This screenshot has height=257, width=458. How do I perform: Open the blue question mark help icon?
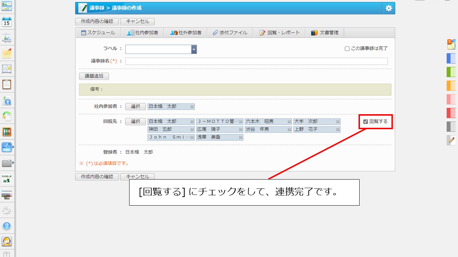click(7, 226)
